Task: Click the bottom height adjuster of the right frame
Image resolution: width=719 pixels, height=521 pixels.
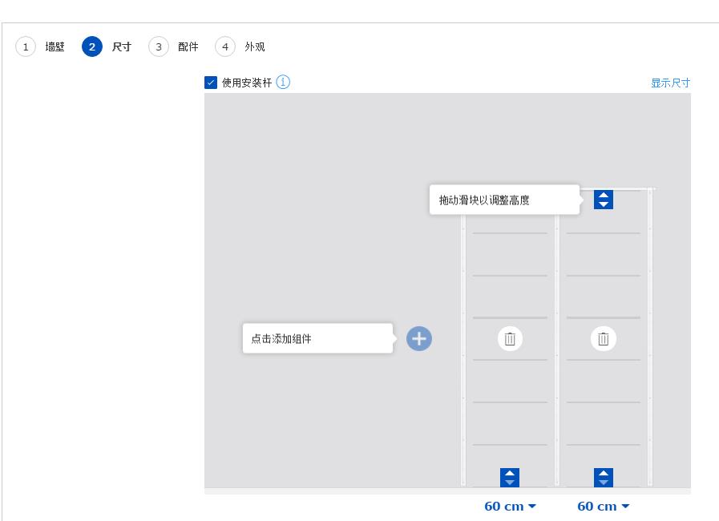Action: point(604,478)
